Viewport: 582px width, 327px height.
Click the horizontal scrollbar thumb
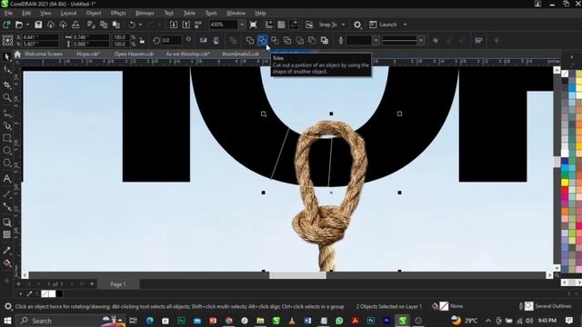pyautogui.click(x=297, y=275)
